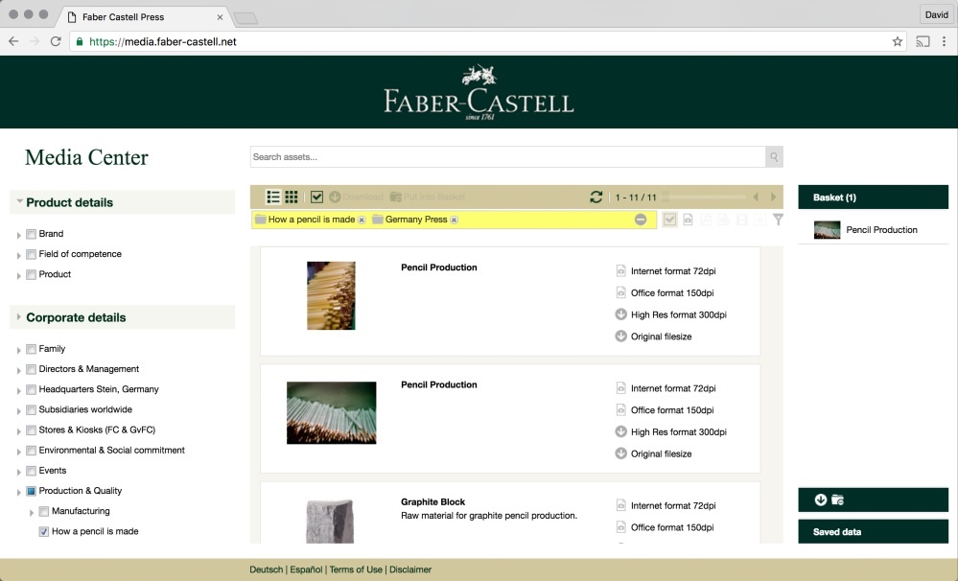Switch language to Español
The height and width of the screenshot is (581, 958).
[306, 569]
